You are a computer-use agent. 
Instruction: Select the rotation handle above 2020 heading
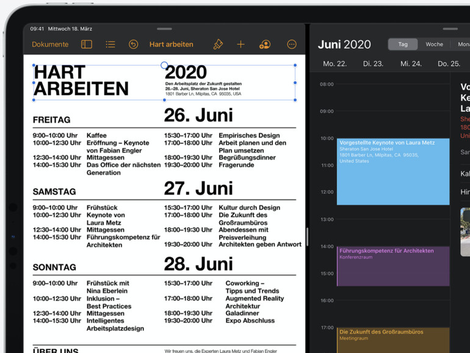164,65
